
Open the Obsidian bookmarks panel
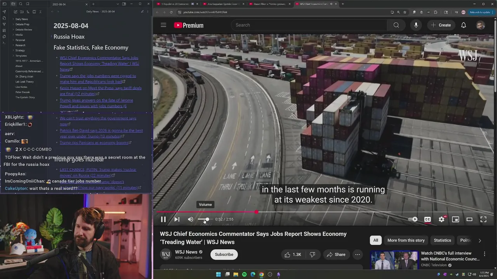(27, 4)
